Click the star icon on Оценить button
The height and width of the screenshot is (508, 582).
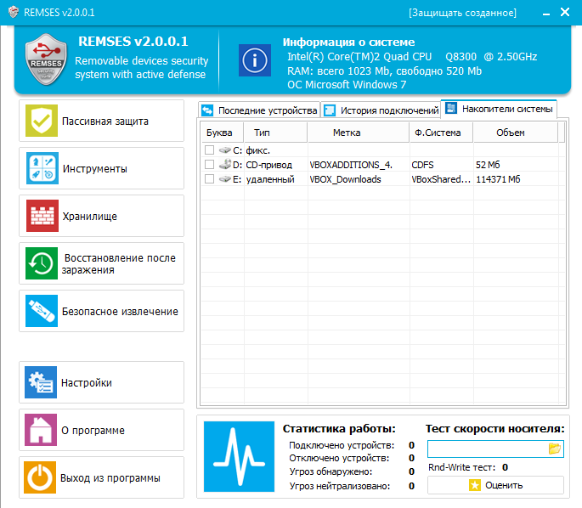point(475,485)
